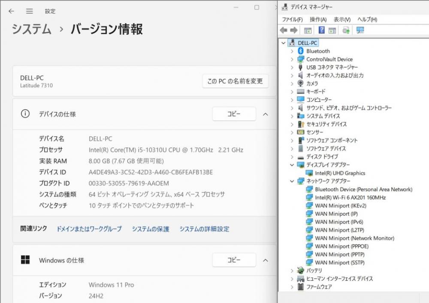429x303 pixels.
Task: Collapse the Windows の仕様 section chevron
Action: 265,260
